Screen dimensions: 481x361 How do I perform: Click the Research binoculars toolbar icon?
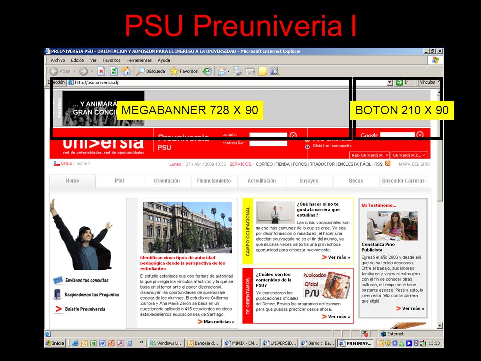[274, 71]
